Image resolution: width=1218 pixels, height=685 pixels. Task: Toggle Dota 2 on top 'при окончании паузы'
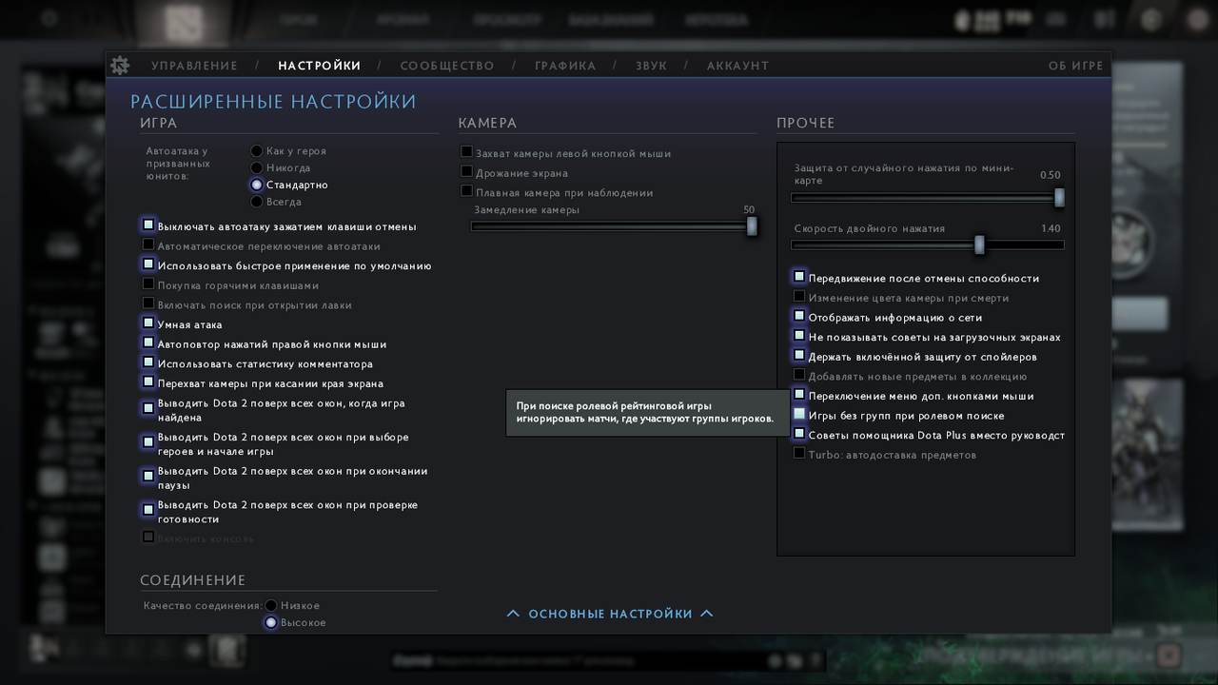pyautogui.click(x=148, y=477)
